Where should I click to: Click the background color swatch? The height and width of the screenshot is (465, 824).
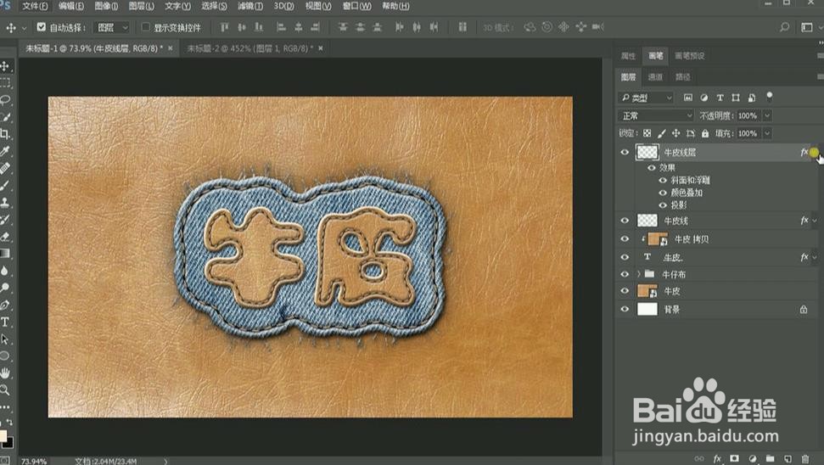pyautogui.click(x=8, y=442)
